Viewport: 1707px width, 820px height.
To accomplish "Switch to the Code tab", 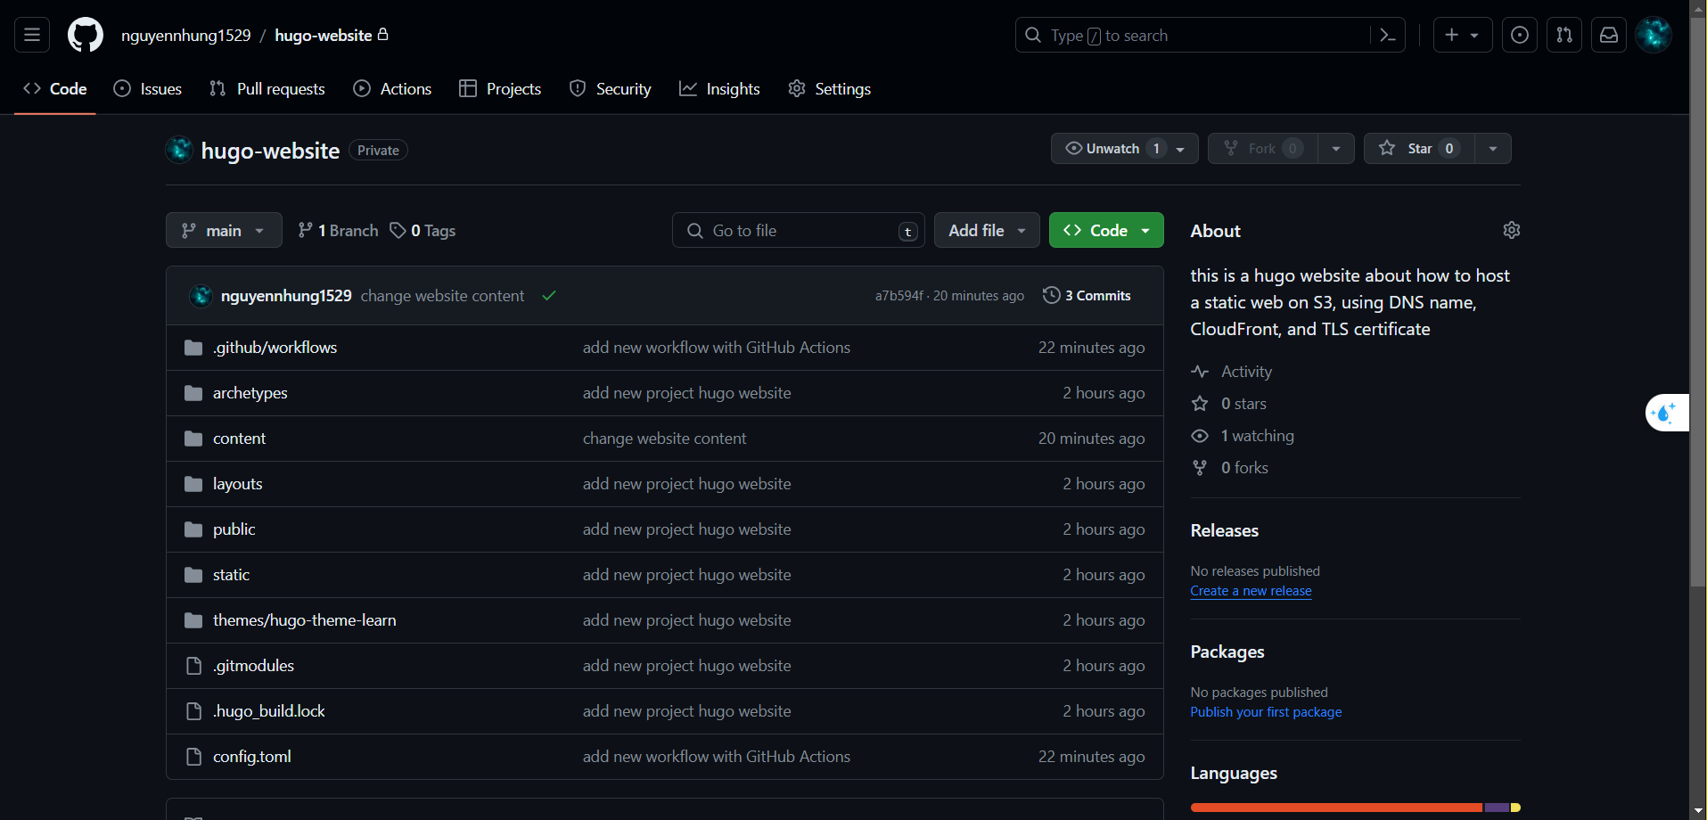I will (x=55, y=89).
